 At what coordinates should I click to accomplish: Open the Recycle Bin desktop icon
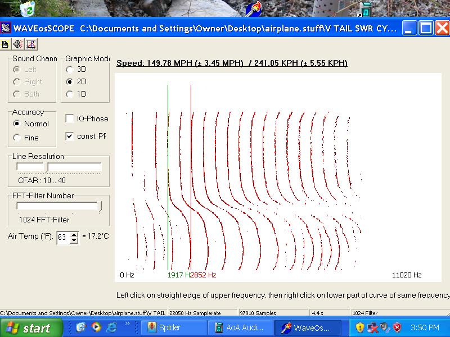27,8
